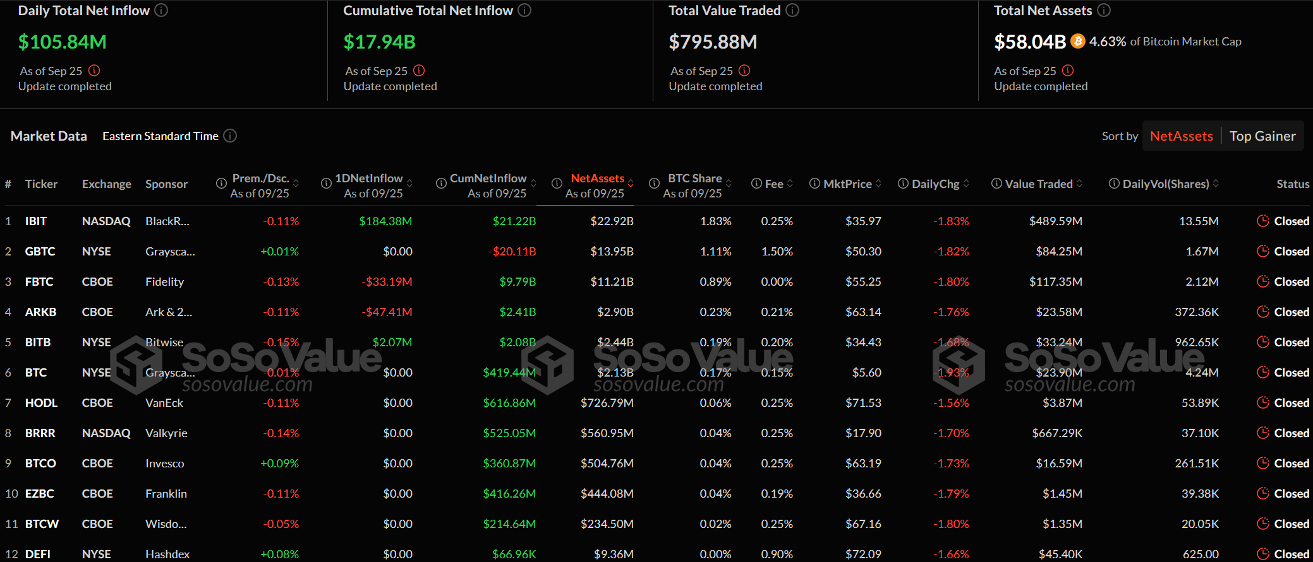Click the Closed clock icon in FBTC row
This screenshot has width=1313, height=562.
pyautogui.click(x=1263, y=281)
